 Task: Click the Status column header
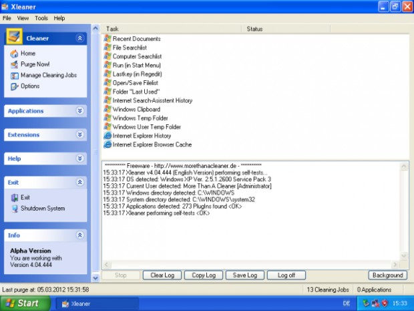tap(286, 29)
